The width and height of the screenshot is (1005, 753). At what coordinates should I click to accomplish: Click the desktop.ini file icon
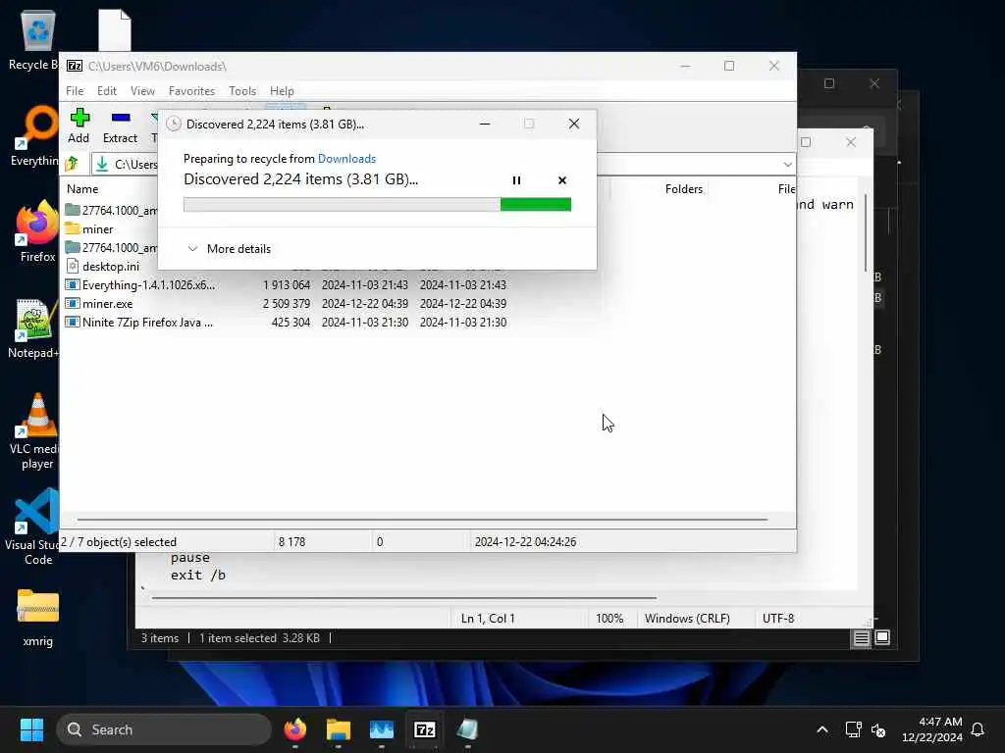(73, 267)
